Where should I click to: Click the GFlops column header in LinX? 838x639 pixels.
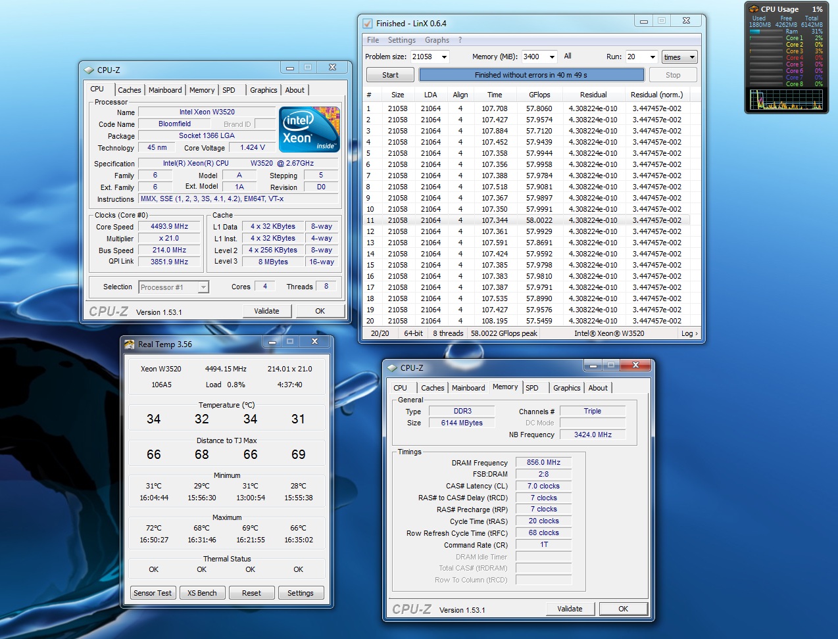coord(539,95)
